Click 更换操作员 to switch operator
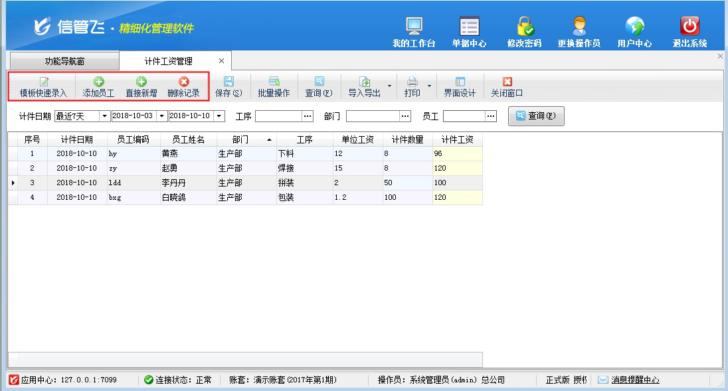728x391 pixels. coord(579,31)
